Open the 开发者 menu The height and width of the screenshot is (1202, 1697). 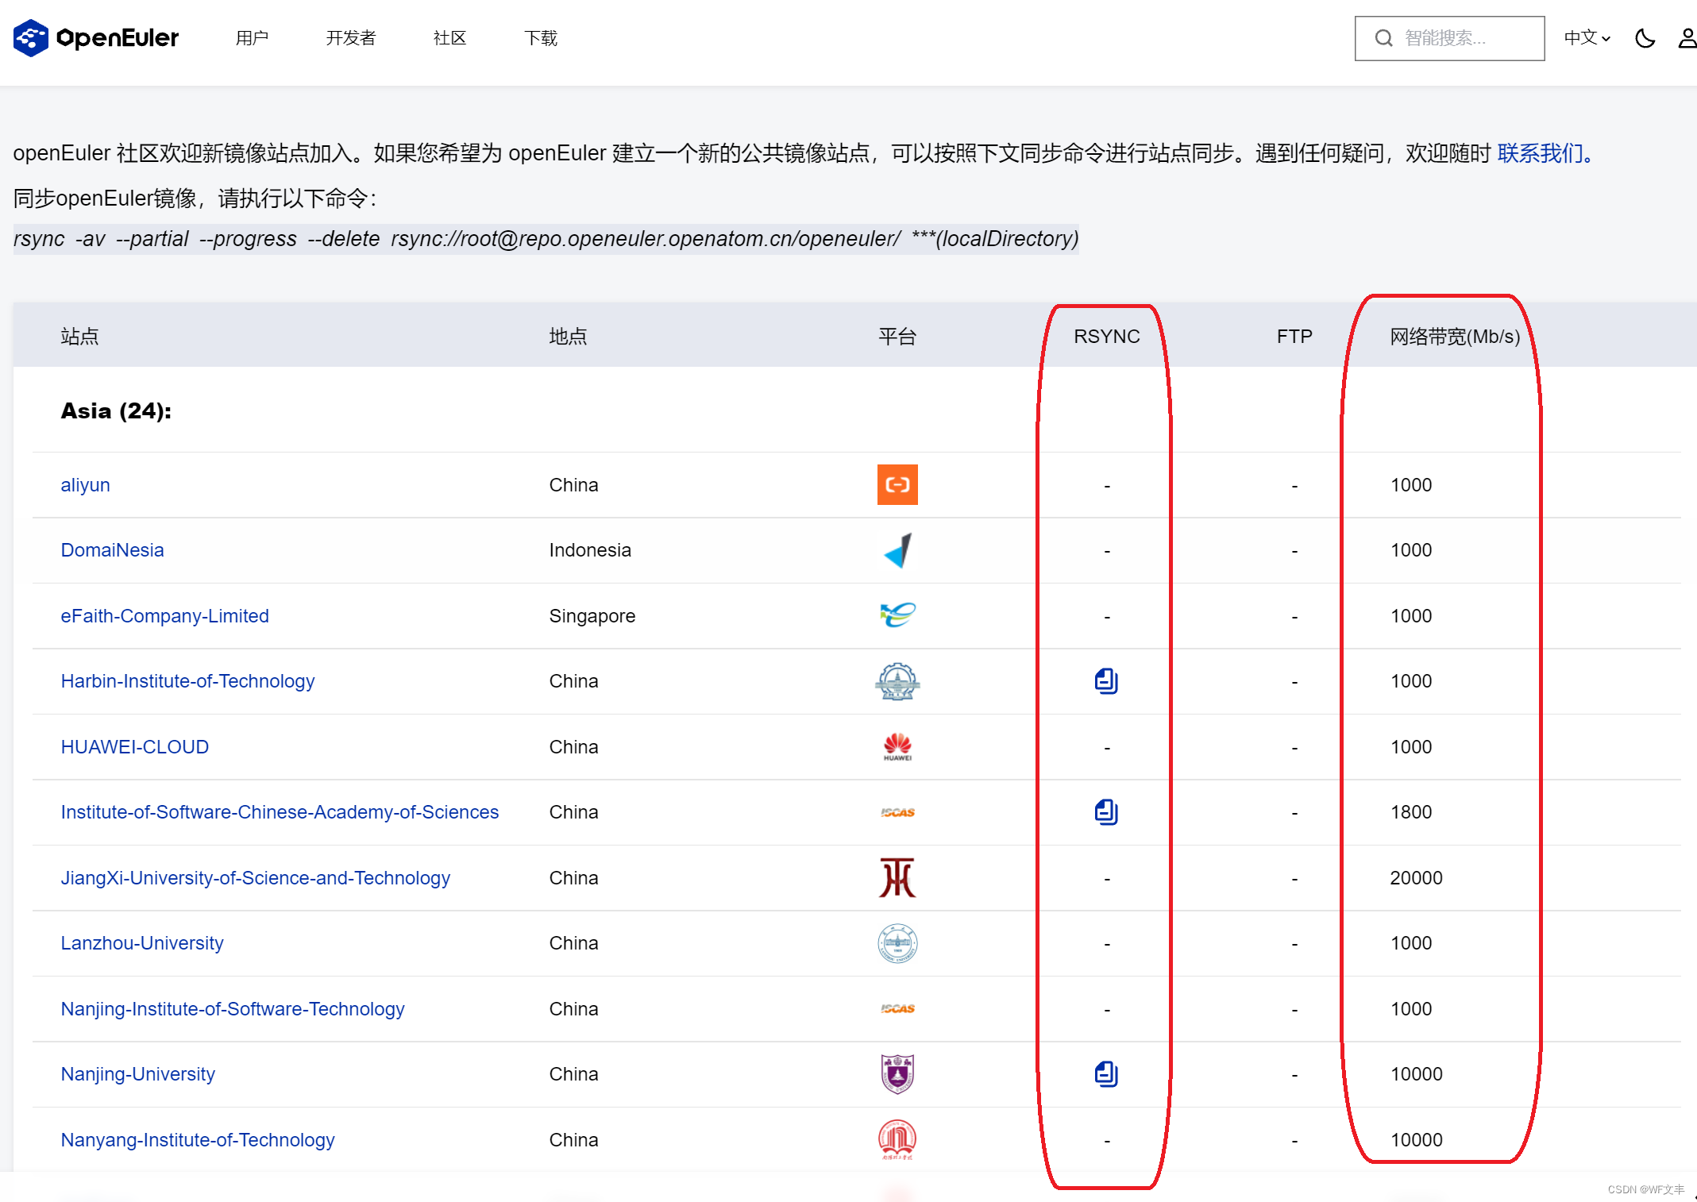pyautogui.click(x=351, y=38)
